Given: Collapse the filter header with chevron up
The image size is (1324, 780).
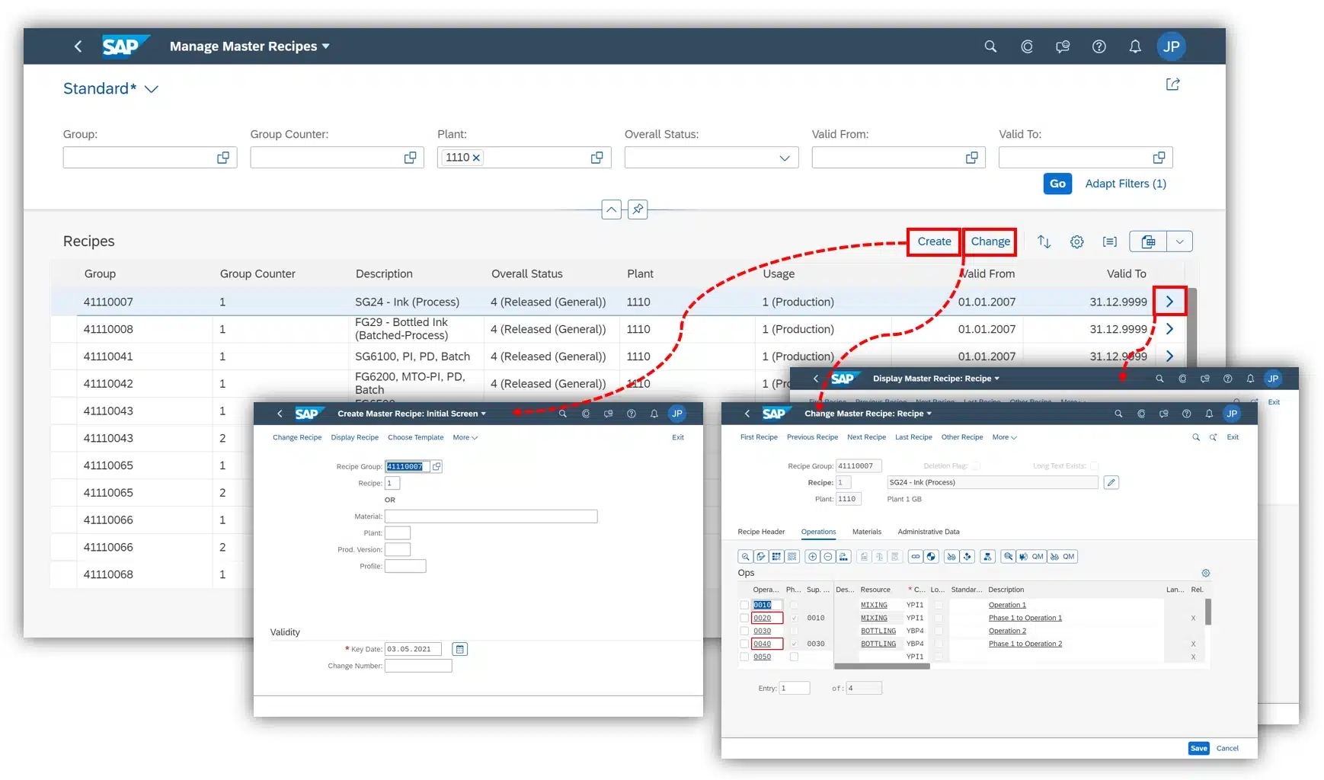Looking at the screenshot, I should (611, 209).
